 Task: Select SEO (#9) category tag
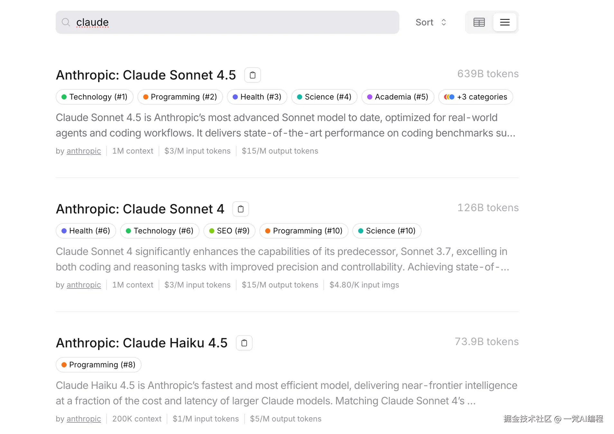click(229, 231)
